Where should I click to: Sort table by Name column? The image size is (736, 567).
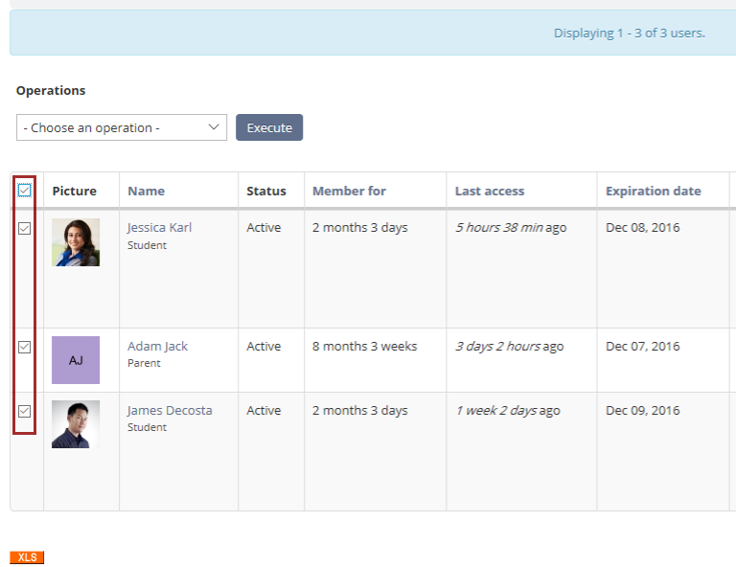tap(147, 191)
